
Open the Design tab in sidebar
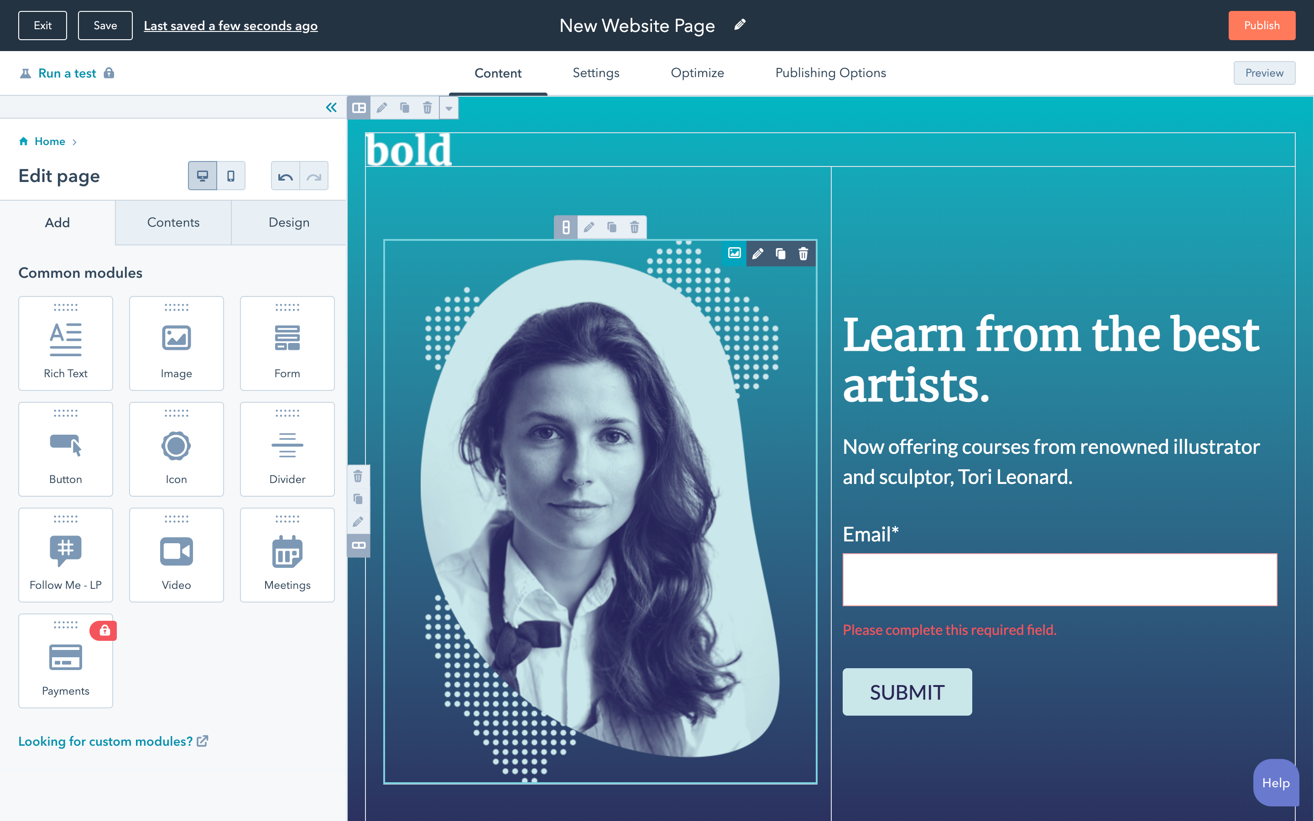(289, 223)
